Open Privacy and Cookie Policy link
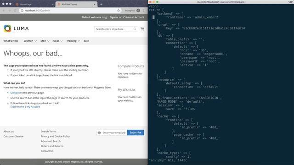This screenshot has width=294, height=165. (x=55, y=136)
